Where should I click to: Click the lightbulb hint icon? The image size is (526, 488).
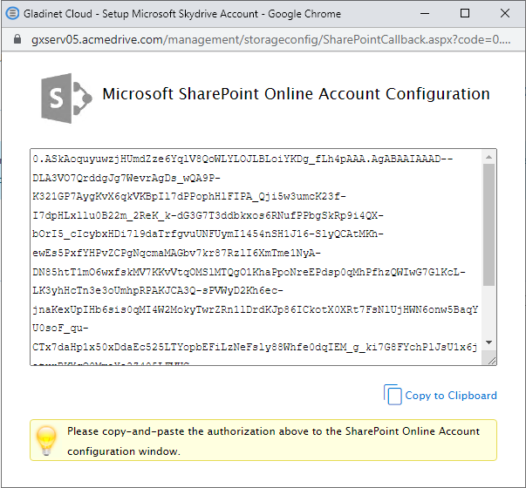click(x=46, y=440)
